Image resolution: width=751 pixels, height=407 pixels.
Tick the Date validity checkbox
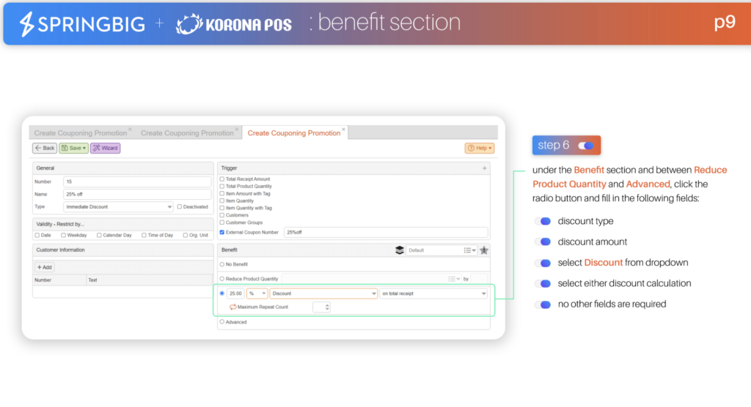tap(37, 235)
